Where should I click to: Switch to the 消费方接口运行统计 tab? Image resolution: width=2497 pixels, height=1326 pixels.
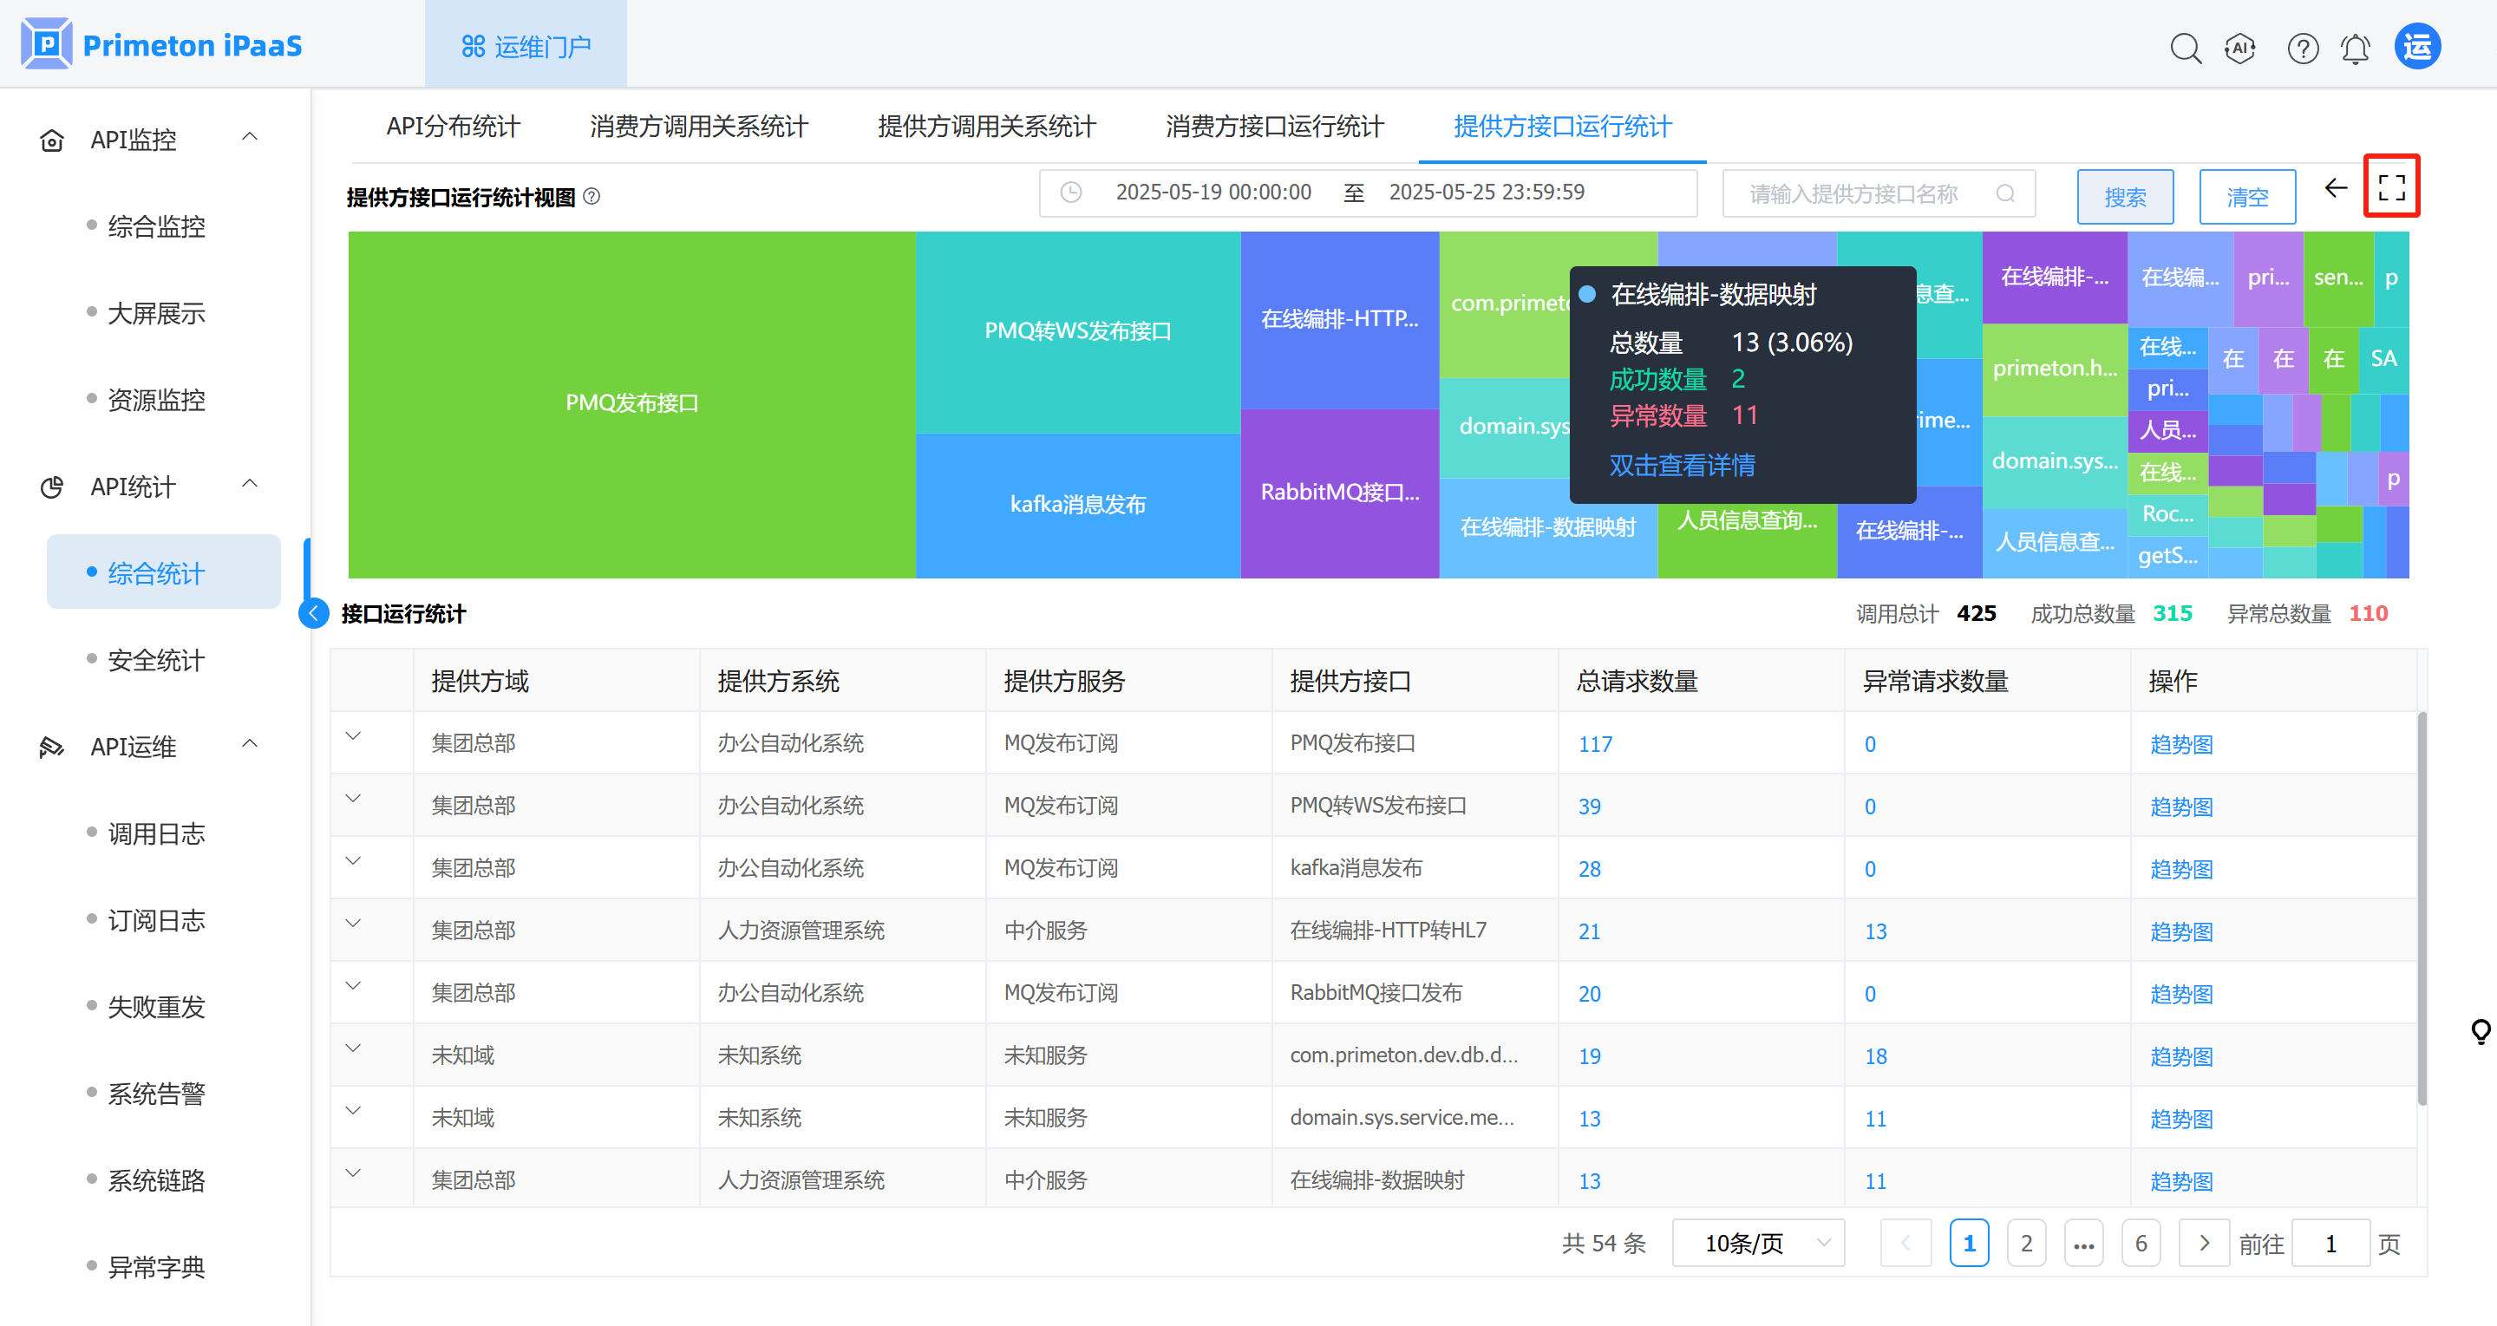click(x=1274, y=126)
